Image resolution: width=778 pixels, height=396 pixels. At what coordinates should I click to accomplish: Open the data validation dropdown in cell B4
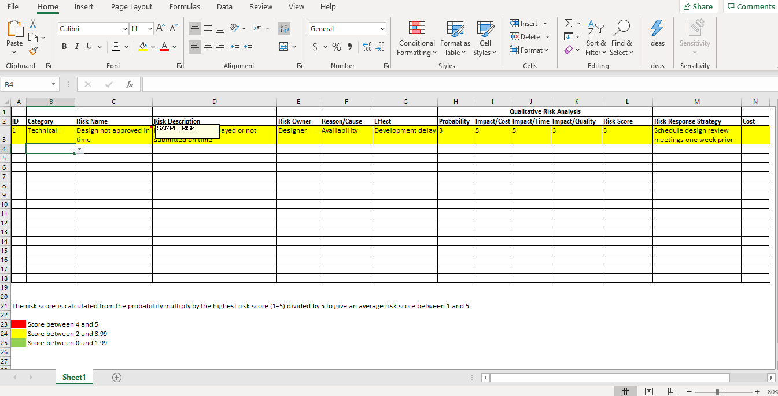(x=79, y=148)
